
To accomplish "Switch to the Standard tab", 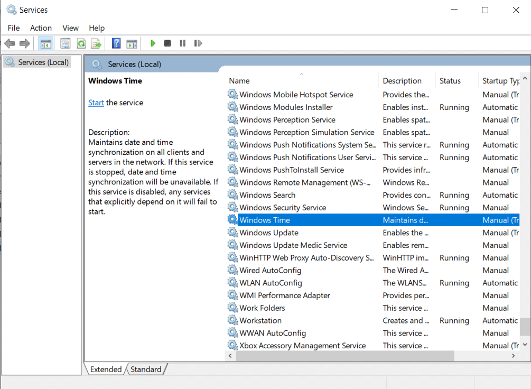I will 146,369.
